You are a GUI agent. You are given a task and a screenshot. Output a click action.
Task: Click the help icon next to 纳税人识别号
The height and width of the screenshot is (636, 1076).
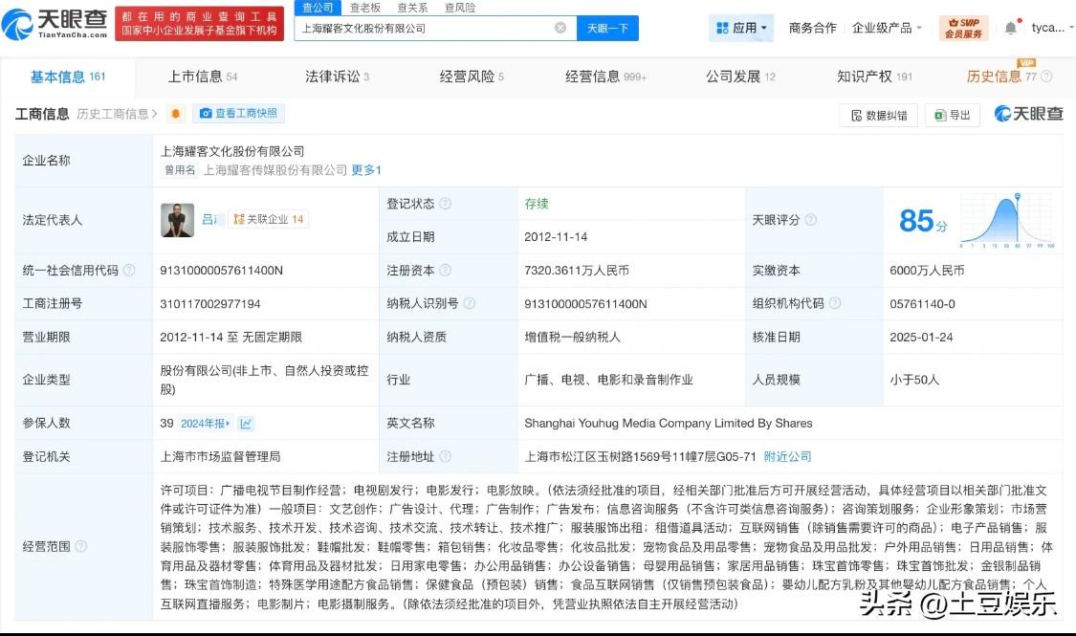[470, 303]
